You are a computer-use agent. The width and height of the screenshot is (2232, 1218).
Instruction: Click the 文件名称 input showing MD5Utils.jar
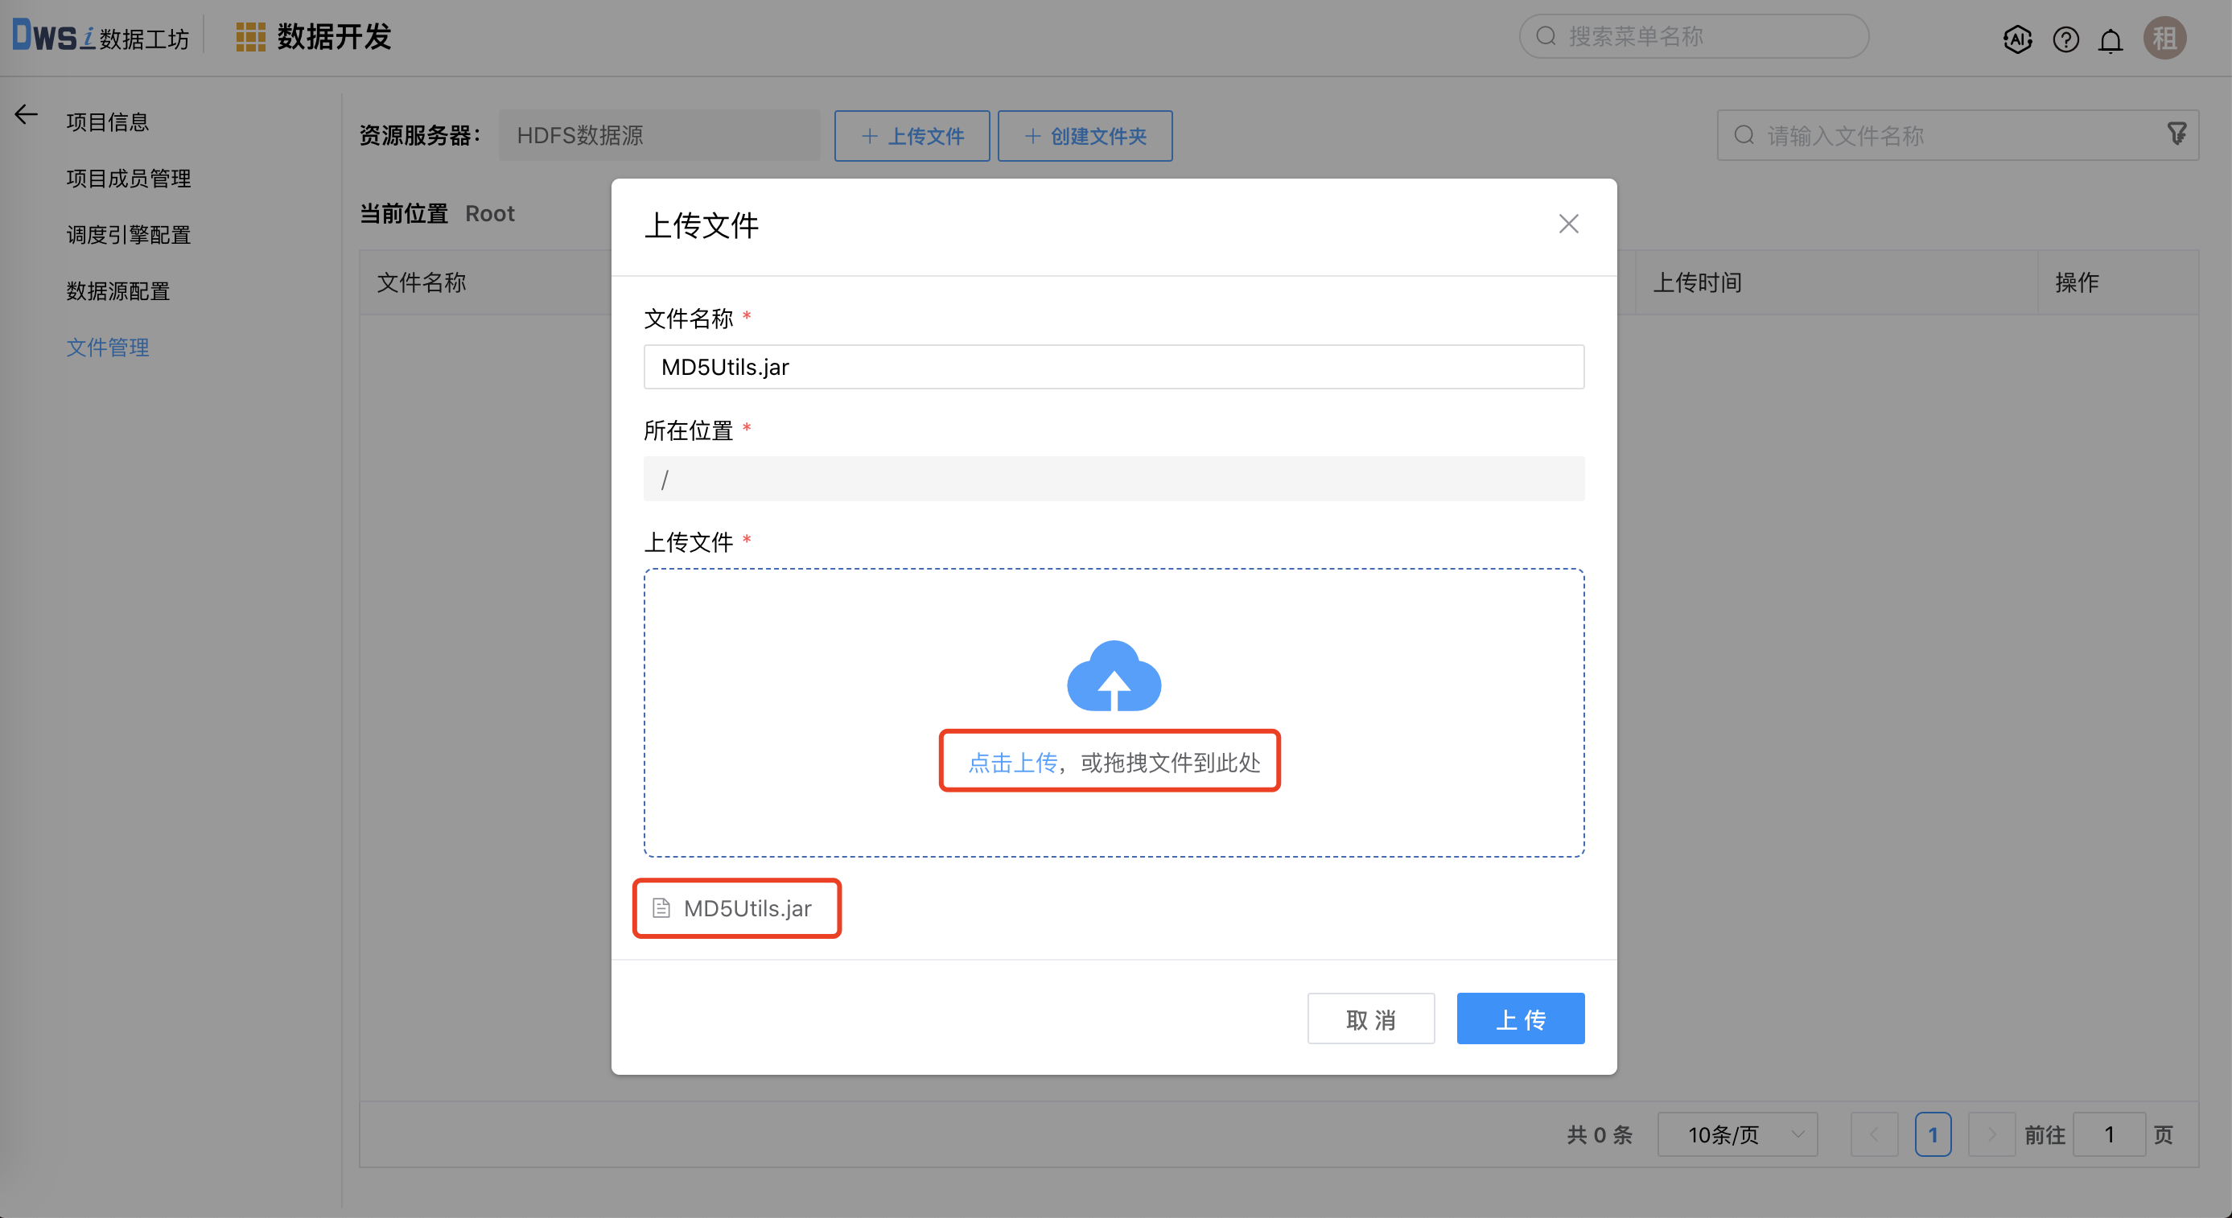tap(1114, 366)
